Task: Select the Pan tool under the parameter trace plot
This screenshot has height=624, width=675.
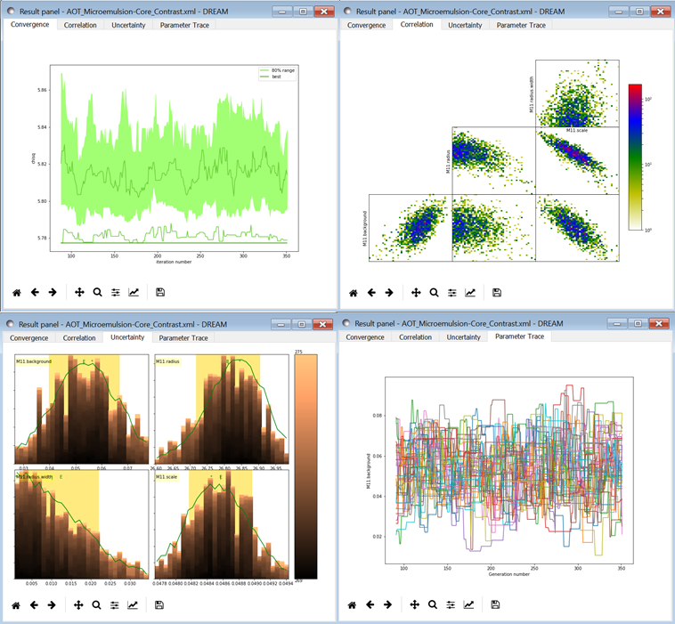Action: tap(415, 604)
